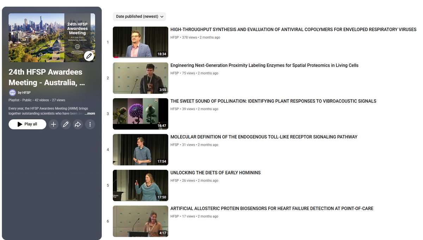
Task: Open thumbnail of Early Hominins diets video
Action: tap(140, 185)
